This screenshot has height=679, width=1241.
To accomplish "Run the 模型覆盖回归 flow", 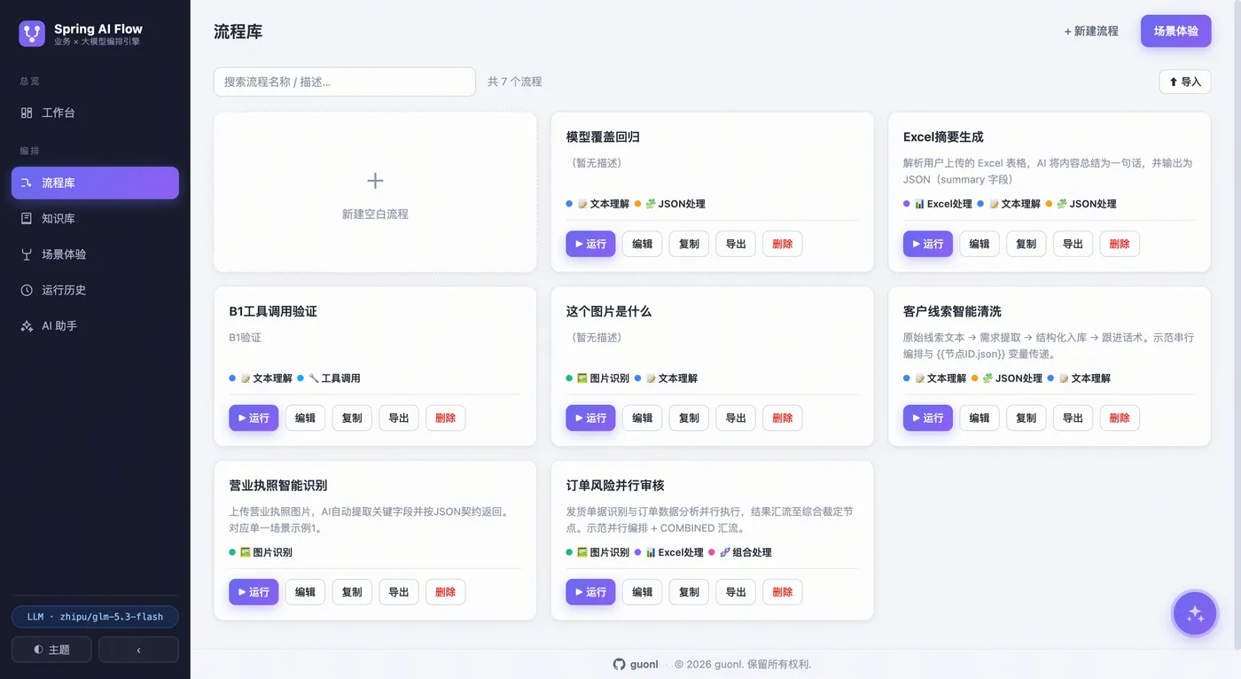I will coord(590,244).
